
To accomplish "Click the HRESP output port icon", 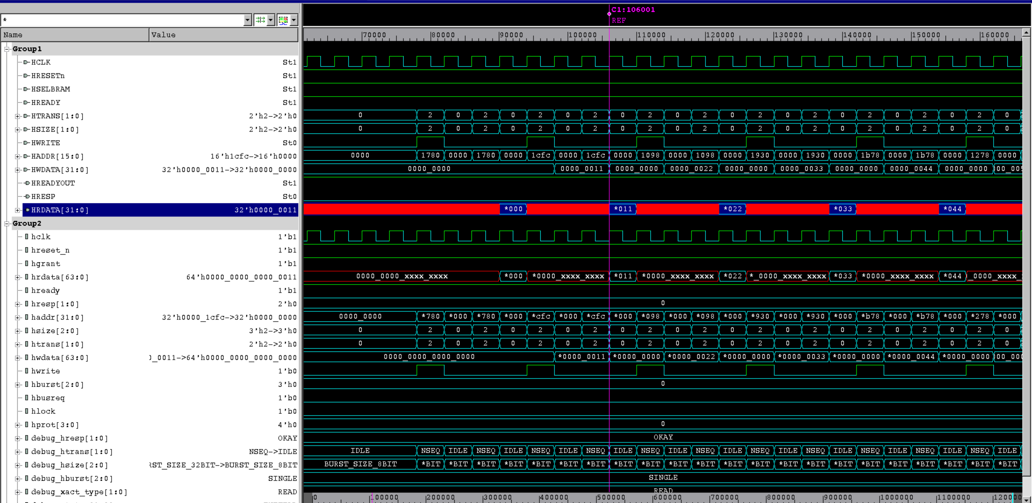I will 27,197.
